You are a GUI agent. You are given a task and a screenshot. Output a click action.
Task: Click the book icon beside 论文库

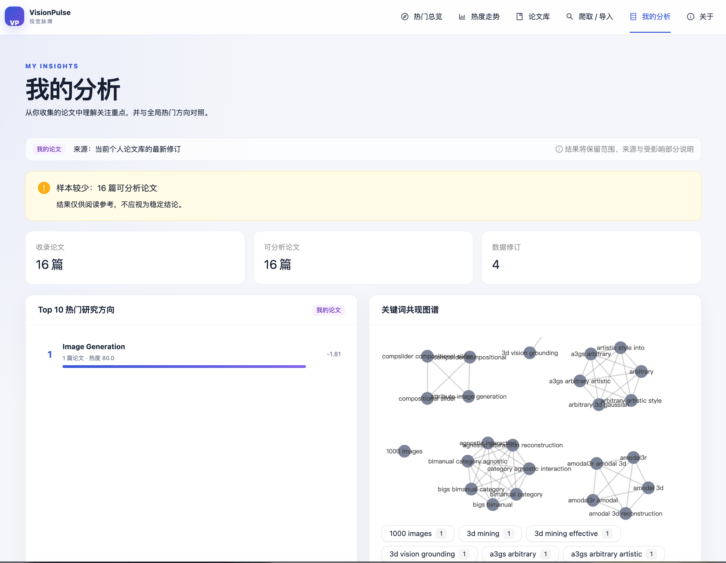[x=519, y=17]
